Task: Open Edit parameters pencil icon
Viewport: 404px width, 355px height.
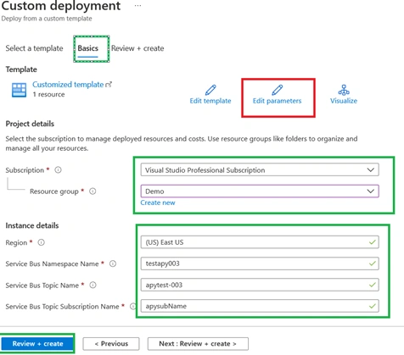Action: [278, 90]
